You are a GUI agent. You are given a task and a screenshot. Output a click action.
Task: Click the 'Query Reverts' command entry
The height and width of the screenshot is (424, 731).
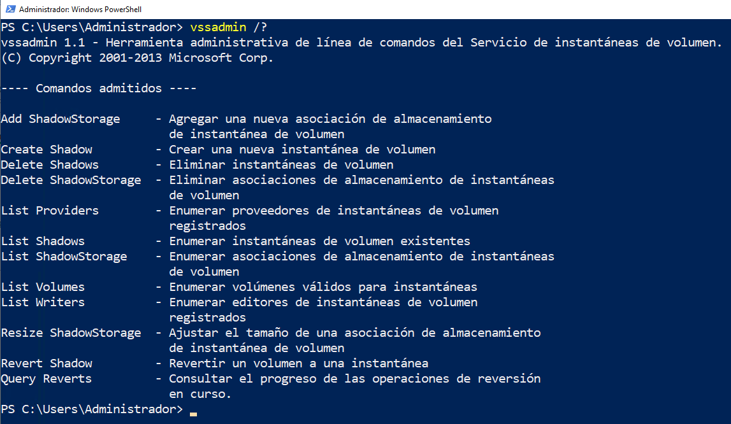click(x=47, y=379)
